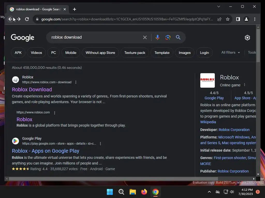Viewport: 265px width, 198px height.
Task: Open the Chrome profile menu
Action: pyautogui.click(x=246, y=19)
